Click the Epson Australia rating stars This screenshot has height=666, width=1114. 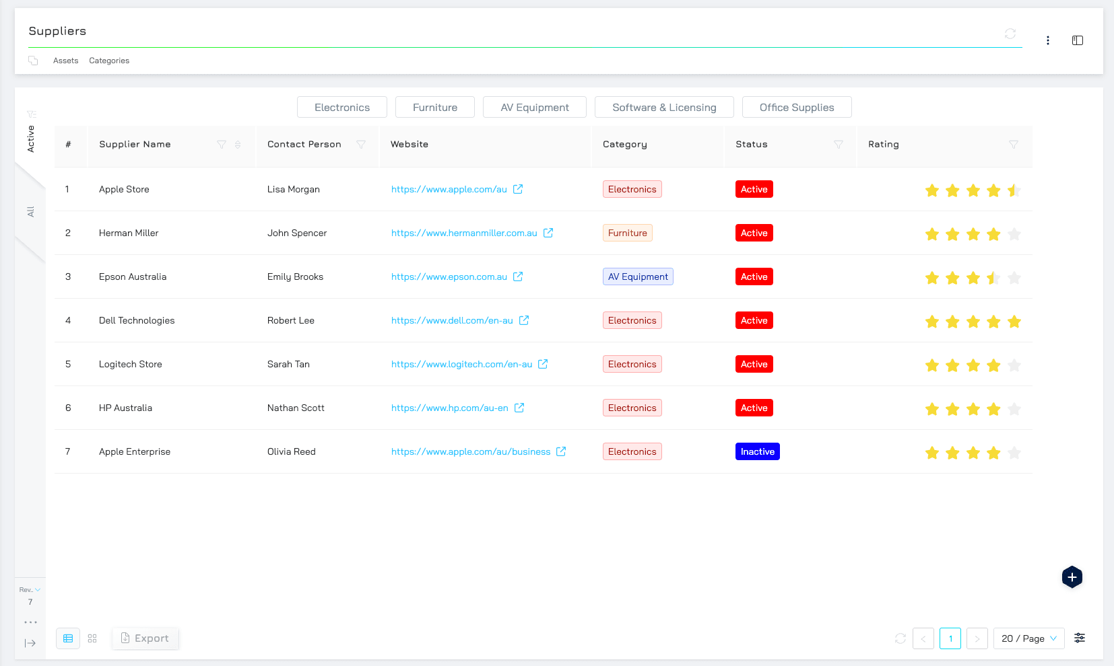pos(973,278)
